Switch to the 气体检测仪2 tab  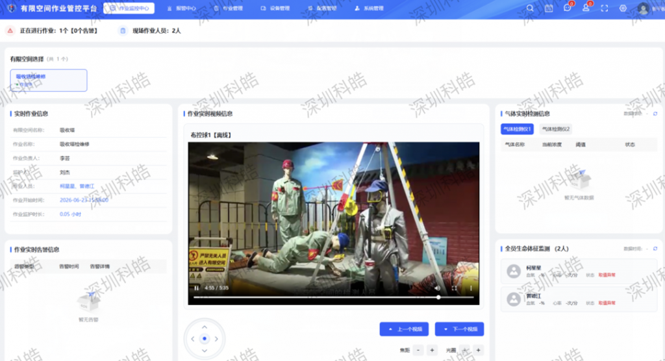point(556,129)
